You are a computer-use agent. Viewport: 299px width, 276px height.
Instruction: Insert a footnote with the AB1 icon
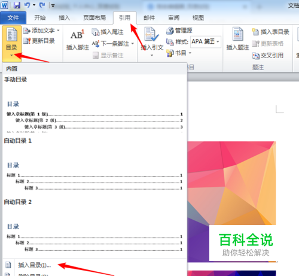tap(78, 35)
